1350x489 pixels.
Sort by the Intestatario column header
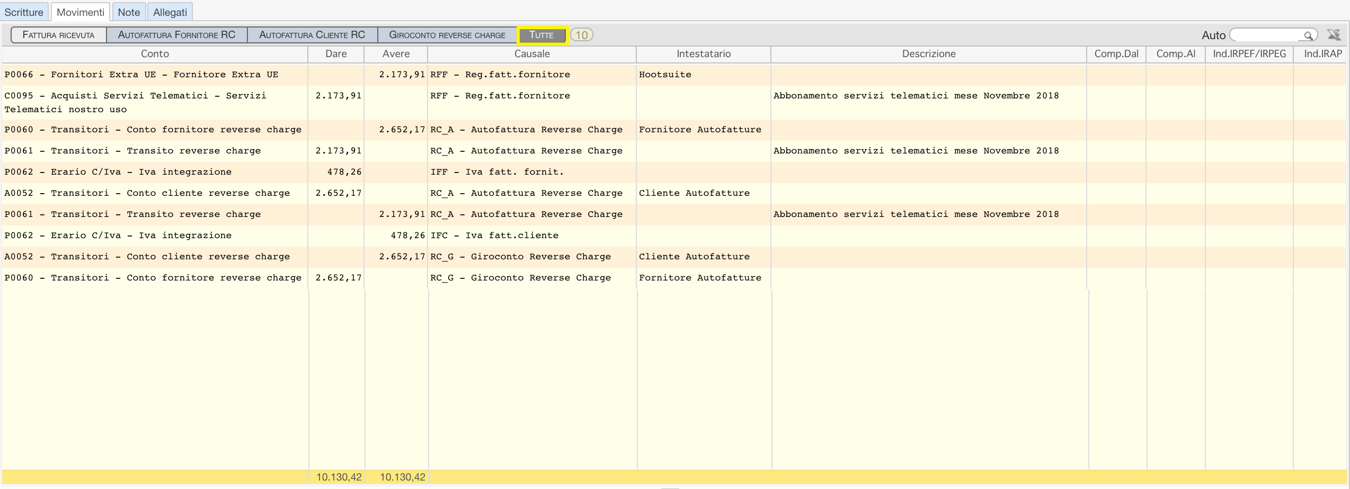pos(704,54)
